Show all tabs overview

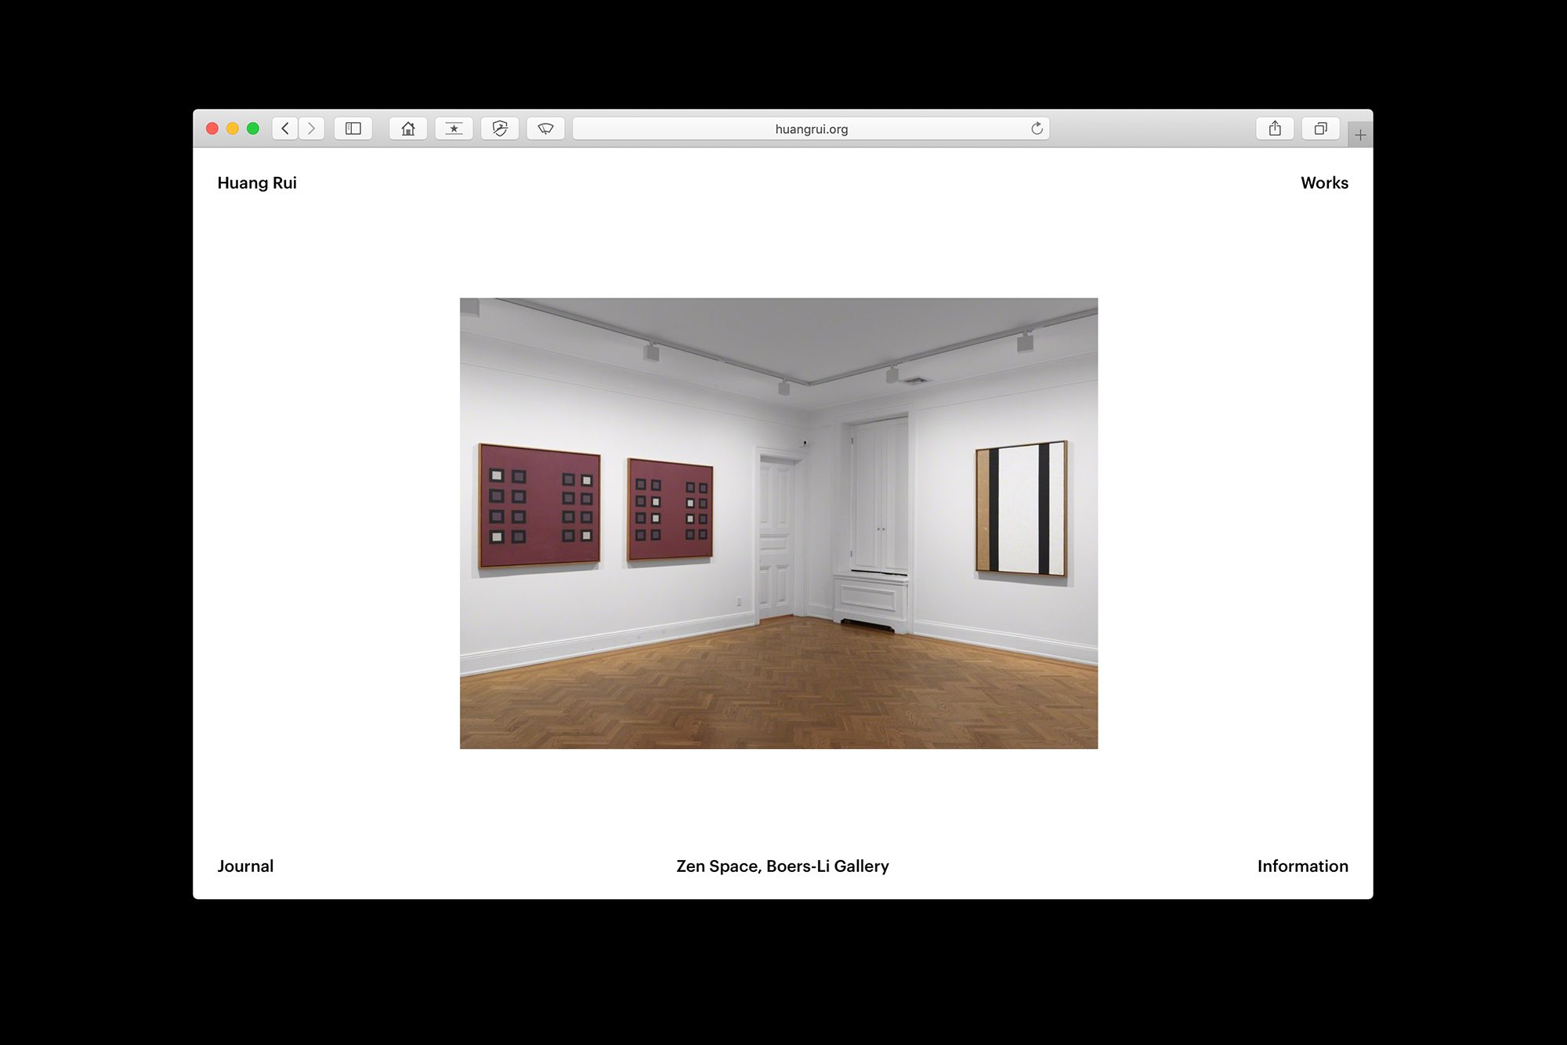point(1320,128)
